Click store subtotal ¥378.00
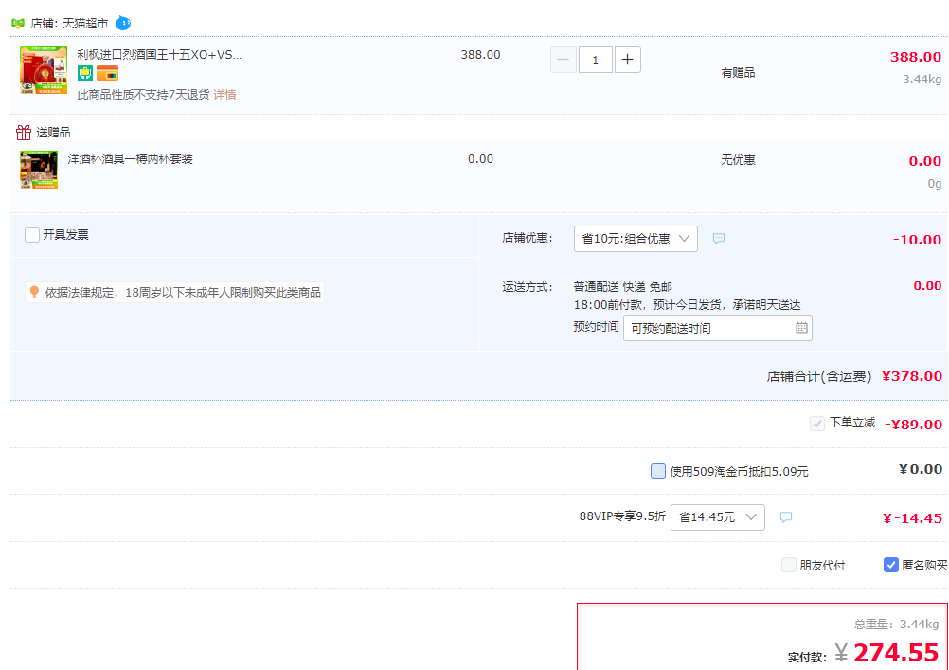This screenshot has width=949, height=670. 911,376
